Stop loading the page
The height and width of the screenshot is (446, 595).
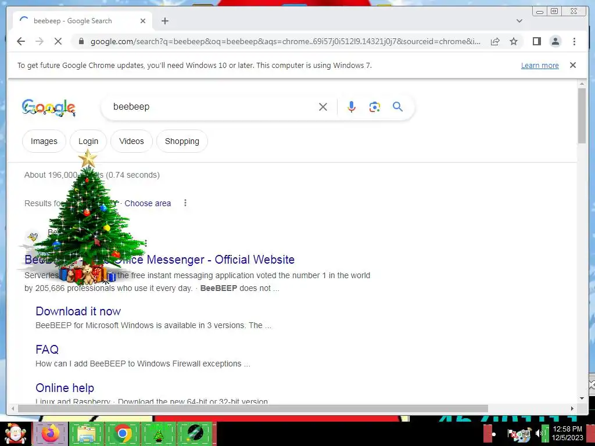coord(58,41)
